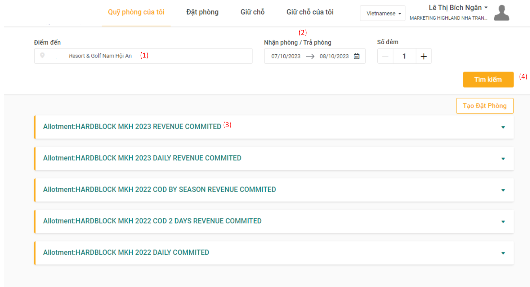Click the Tạo Đặt Phòng button
The width and height of the screenshot is (530, 287).
[x=485, y=106]
